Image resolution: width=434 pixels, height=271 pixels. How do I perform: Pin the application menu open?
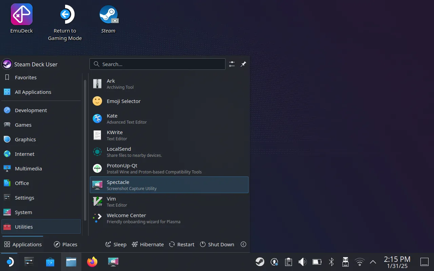(x=243, y=64)
